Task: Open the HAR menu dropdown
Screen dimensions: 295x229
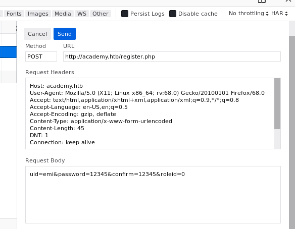Action: coord(279,14)
